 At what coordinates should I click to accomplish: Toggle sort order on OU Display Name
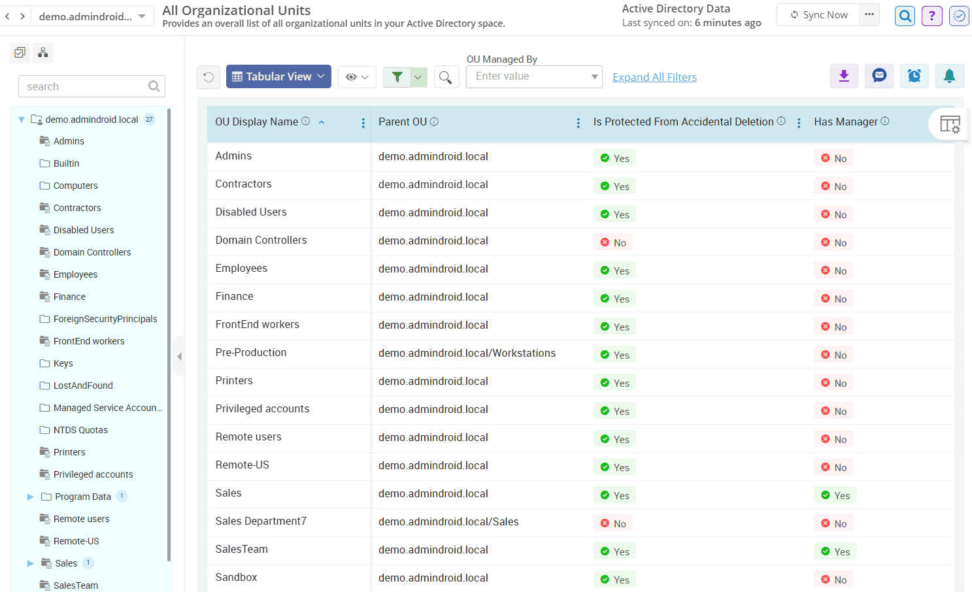point(321,122)
